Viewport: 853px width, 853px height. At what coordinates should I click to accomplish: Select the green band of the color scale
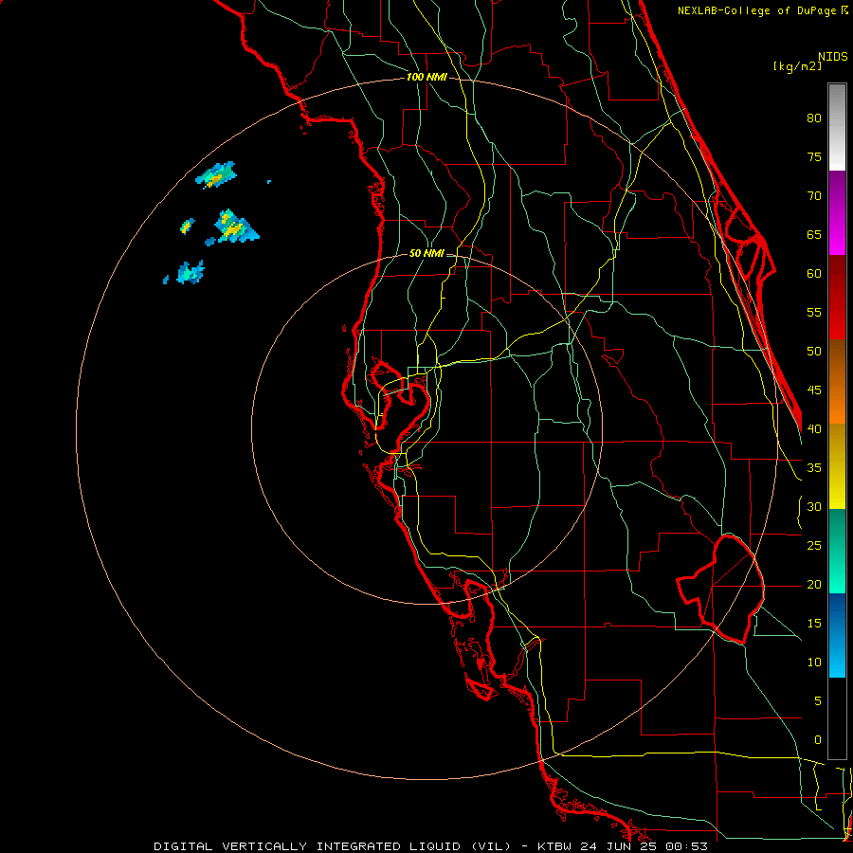pos(837,551)
